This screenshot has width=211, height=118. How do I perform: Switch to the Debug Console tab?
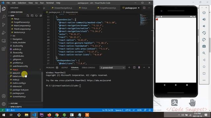88,68
